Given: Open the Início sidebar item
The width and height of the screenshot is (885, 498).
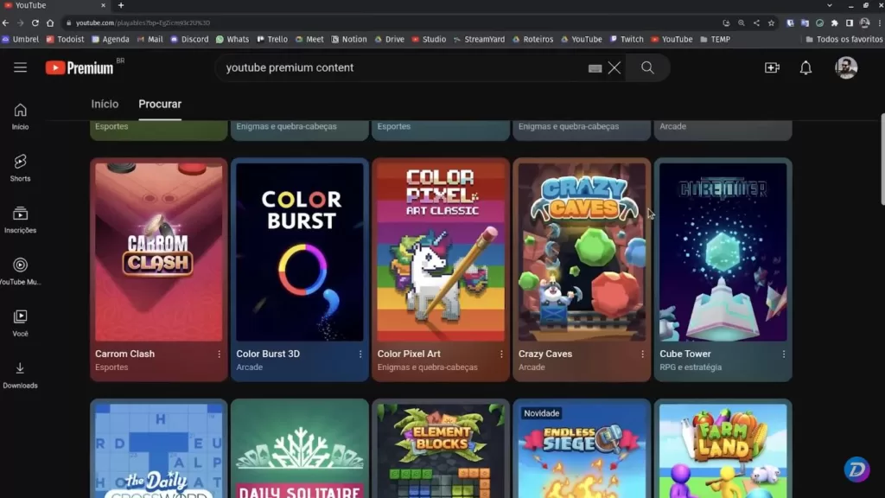Looking at the screenshot, I should pos(21,117).
